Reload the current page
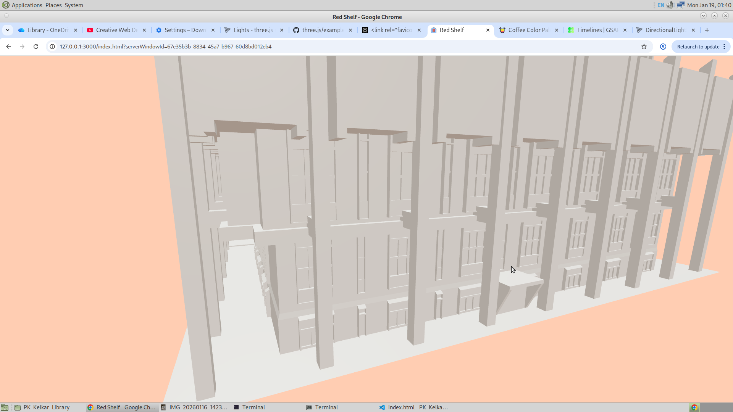The width and height of the screenshot is (733, 412). [36, 47]
